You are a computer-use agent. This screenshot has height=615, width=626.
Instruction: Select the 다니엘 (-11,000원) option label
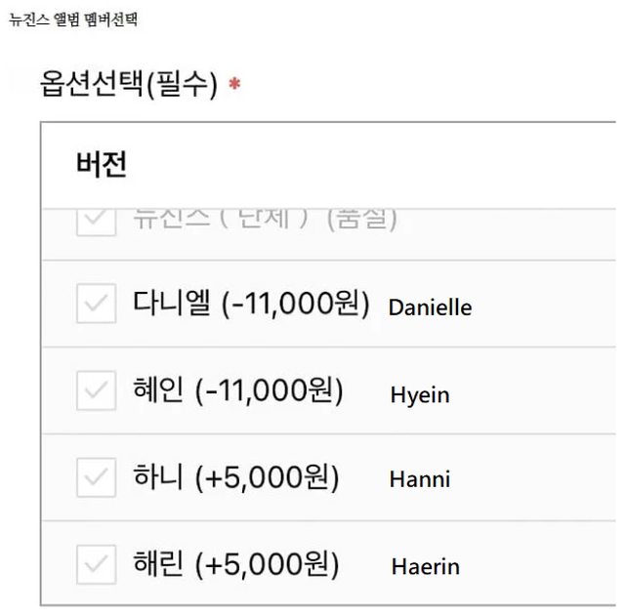[x=251, y=305]
